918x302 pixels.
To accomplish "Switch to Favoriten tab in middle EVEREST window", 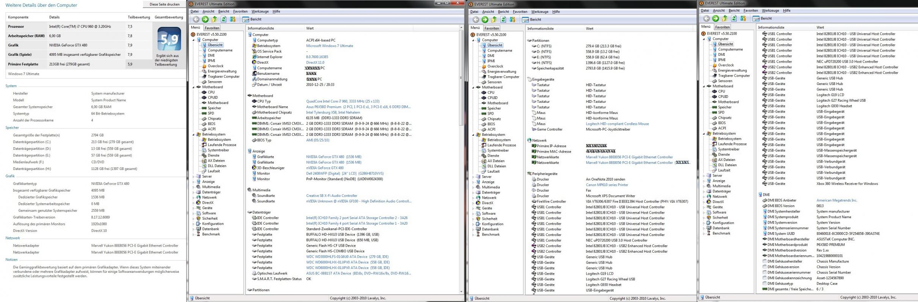I will [492, 28].
